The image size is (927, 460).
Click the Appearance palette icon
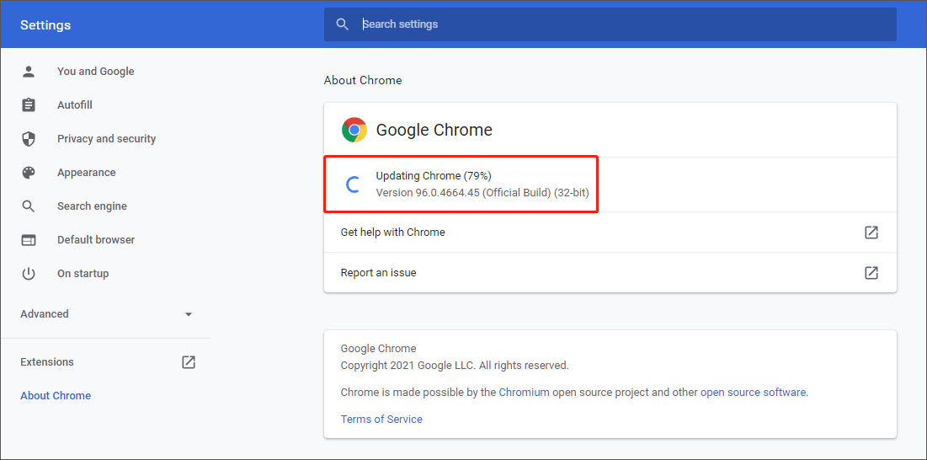click(29, 173)
